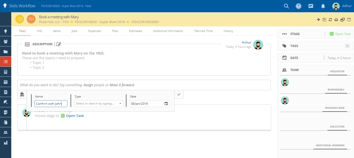Click the bar chart icon in sidebar

pos(6,143)
